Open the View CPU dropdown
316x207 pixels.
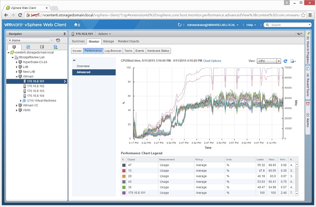point(269,61)
